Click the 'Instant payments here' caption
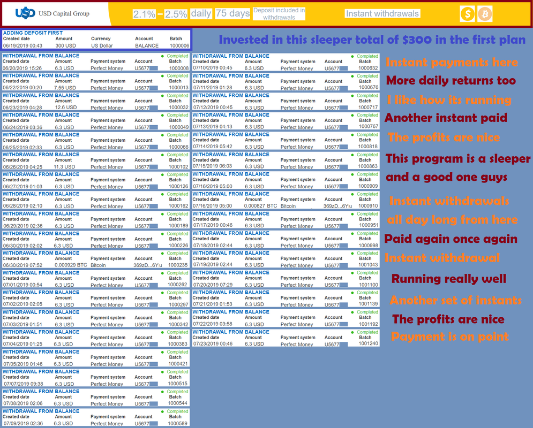 [452, 62]
